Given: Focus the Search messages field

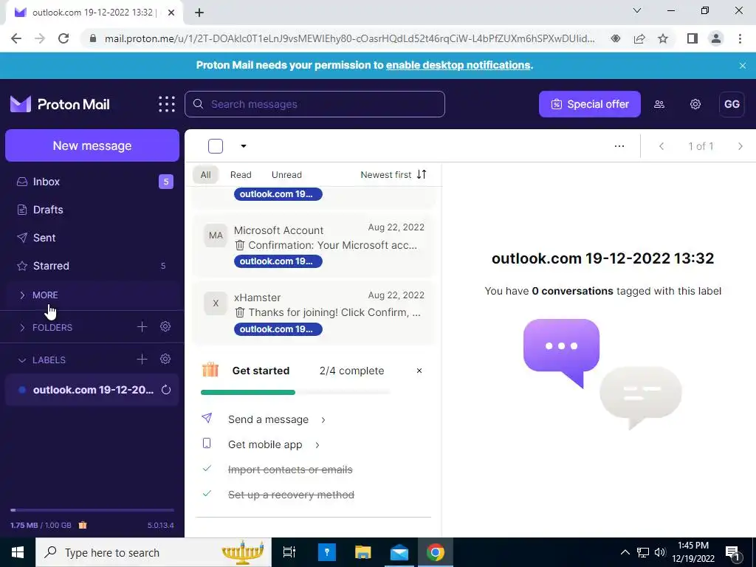Looking at the screenshot, I should coord(315,104).
